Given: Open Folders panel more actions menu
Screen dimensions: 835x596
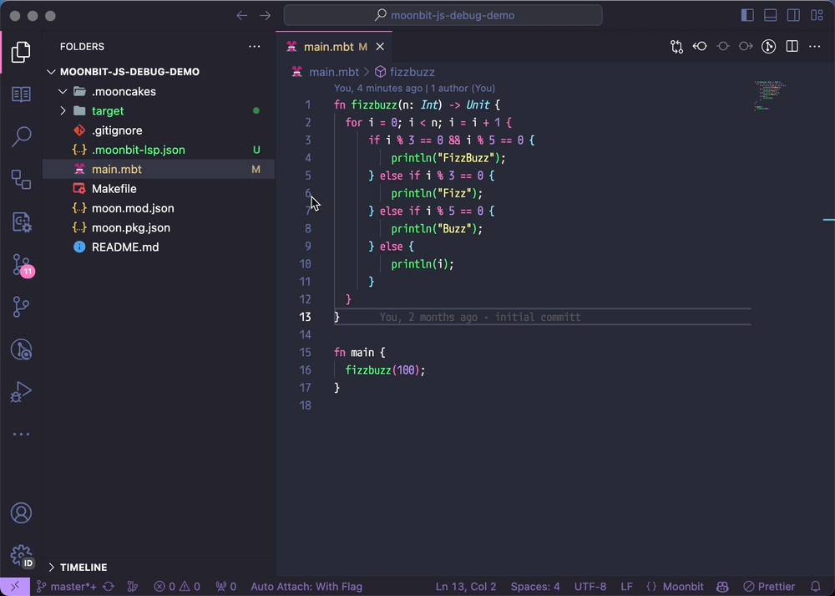Looking at the screenshot, I should point(255,46).
